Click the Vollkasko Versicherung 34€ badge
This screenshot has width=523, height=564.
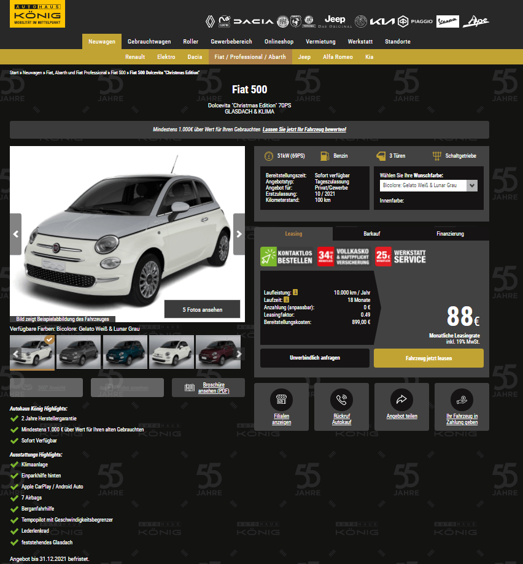pyautogui.click(x=343, y=257)
